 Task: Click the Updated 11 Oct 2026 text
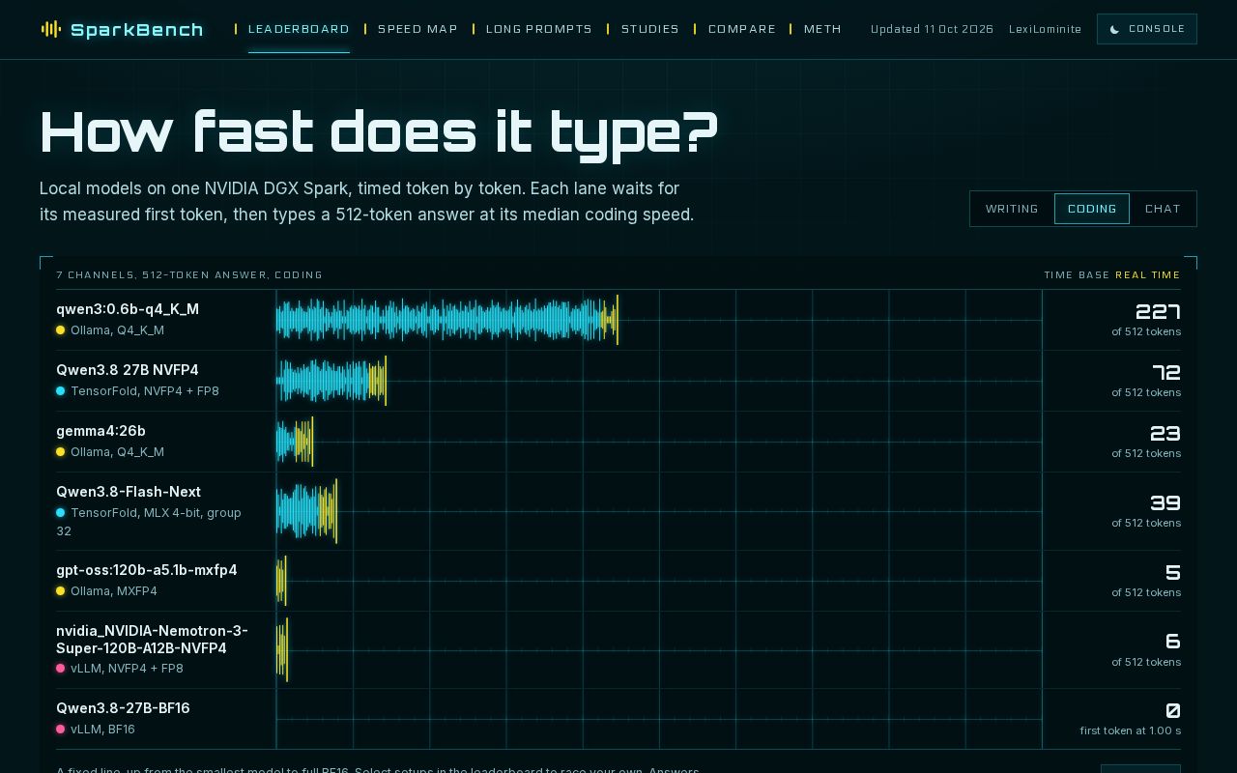pos(932,29)
